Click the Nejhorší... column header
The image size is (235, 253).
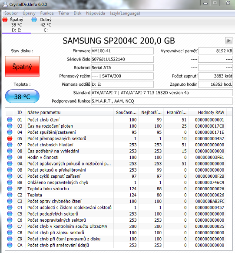click(151, 112)
